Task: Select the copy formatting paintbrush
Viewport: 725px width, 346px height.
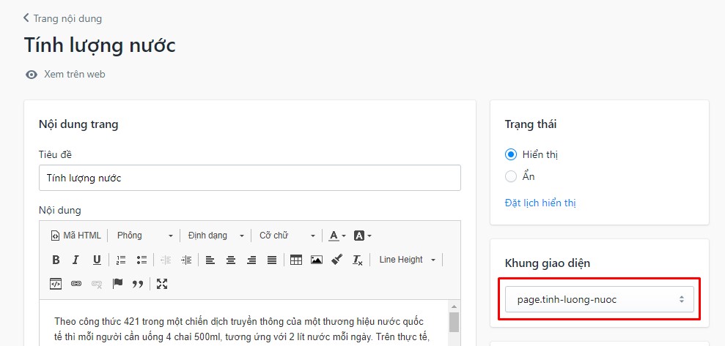Action: [337, 260]
